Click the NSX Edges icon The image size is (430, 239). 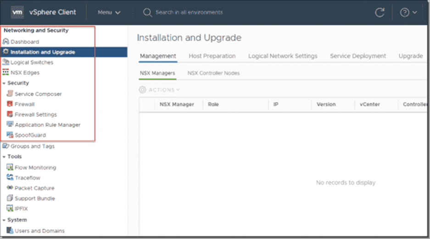pos(6,73)
